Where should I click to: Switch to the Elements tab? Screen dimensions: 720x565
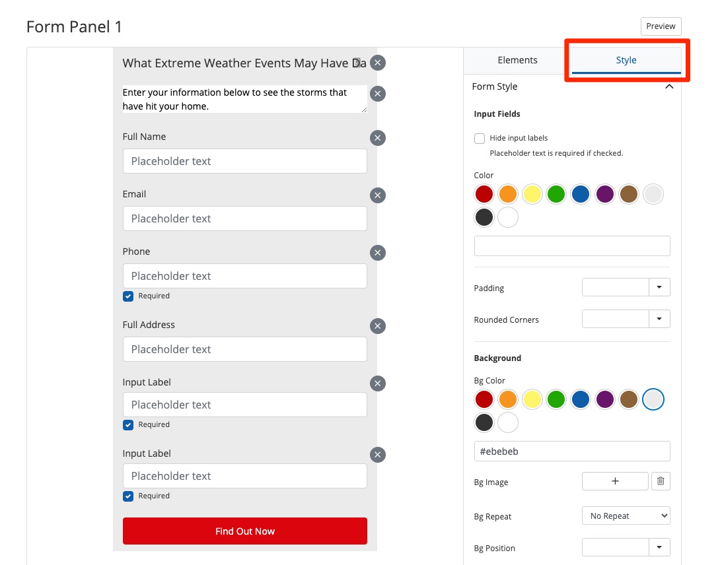[x=517, y=60]
